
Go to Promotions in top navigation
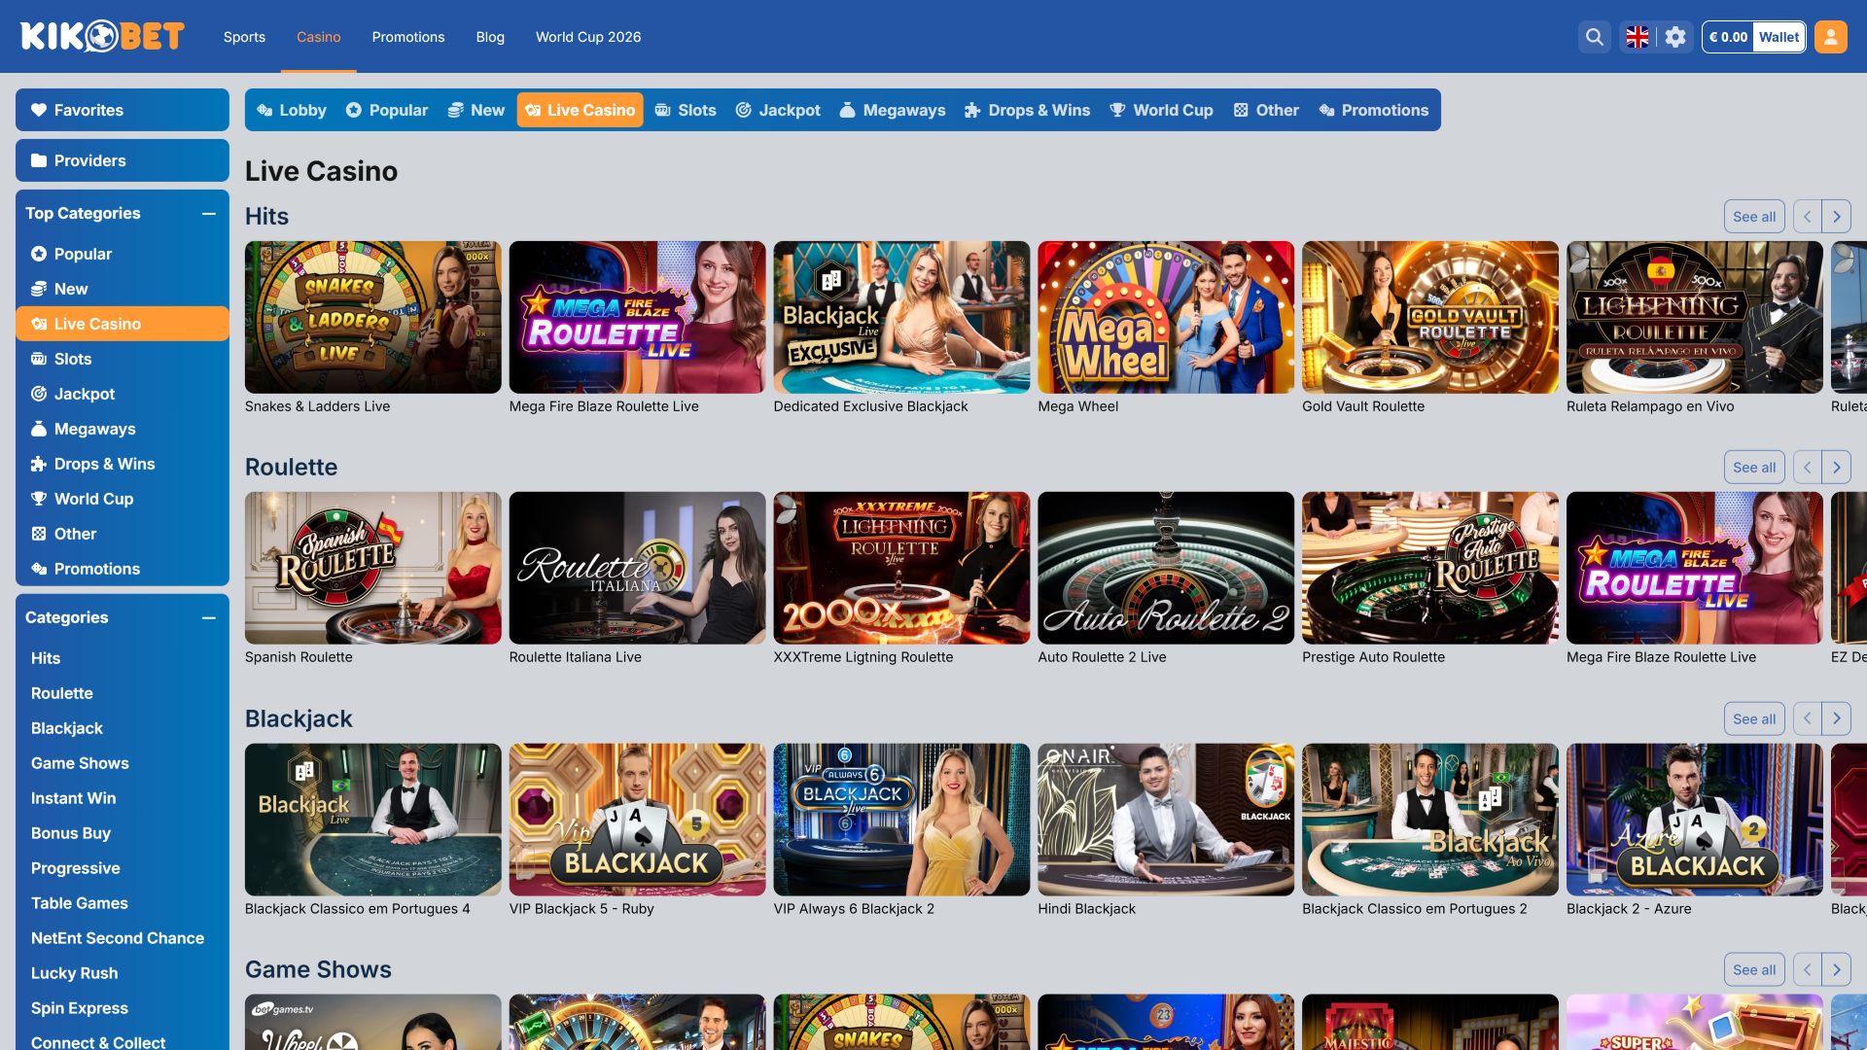coord(408,37)
